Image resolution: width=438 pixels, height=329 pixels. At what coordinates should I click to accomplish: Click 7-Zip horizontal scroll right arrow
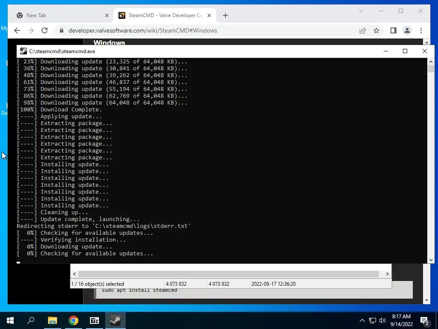click(387, 274)
